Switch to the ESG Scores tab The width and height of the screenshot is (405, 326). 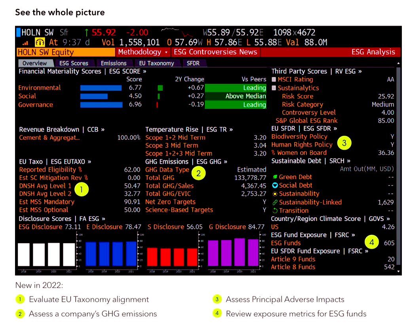[x=74, y=63]
